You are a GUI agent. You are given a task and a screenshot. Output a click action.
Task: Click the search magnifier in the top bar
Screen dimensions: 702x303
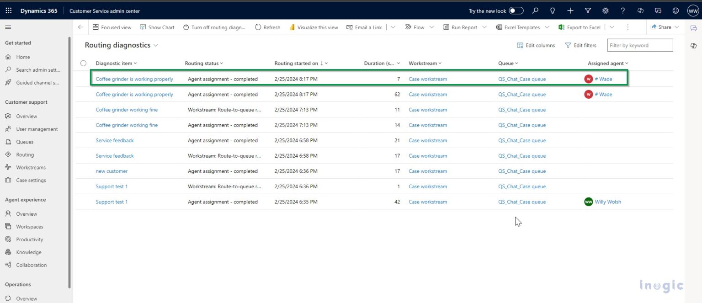[x=535, y=11]
